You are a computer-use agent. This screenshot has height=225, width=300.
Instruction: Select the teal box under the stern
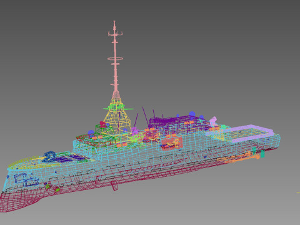(x=262, y=154)
